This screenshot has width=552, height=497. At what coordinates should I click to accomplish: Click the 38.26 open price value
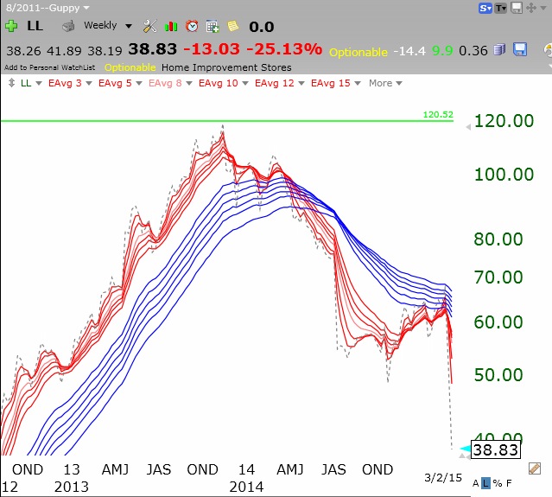pos(23,51)
